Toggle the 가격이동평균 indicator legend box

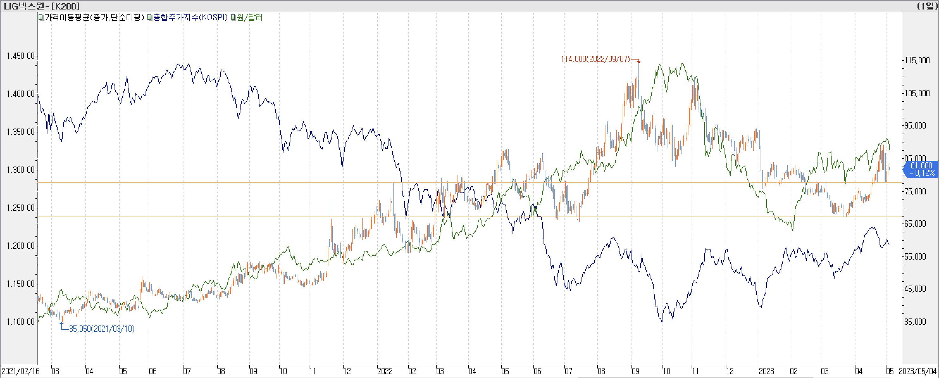41,17
